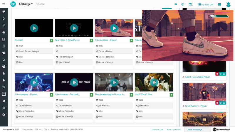This screenshot has width=235, height=132.
Task: Select Joshua Kissi credit text
Action: [x=144, y=106]
